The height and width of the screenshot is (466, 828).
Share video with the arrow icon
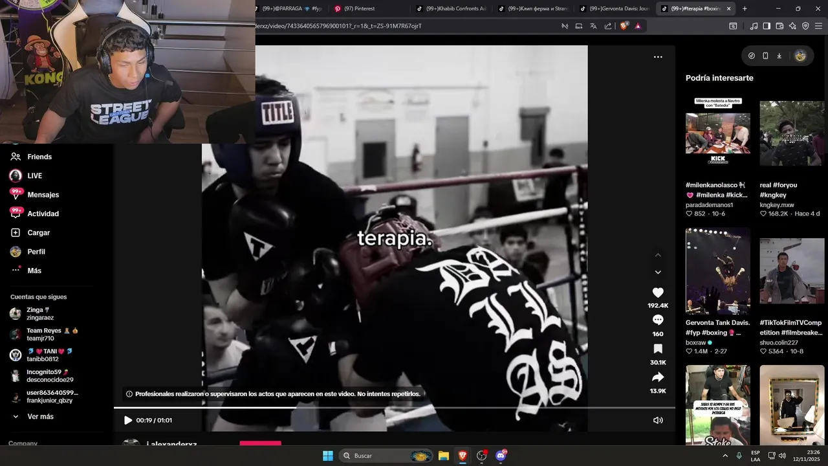click(658, 377)
